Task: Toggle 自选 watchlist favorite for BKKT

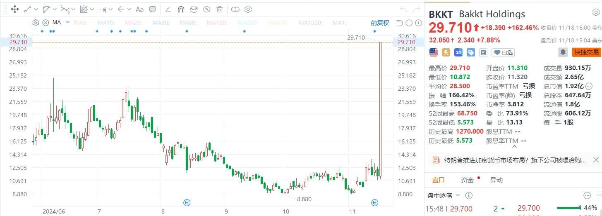Action: coord(503,52)
